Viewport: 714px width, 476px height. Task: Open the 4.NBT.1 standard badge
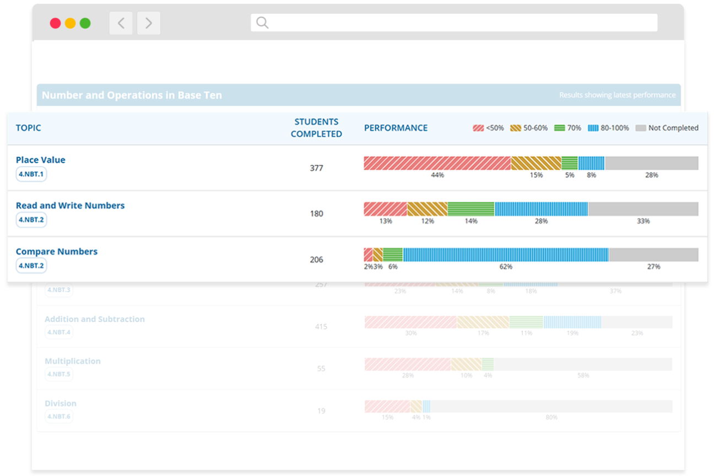point(31,174)
